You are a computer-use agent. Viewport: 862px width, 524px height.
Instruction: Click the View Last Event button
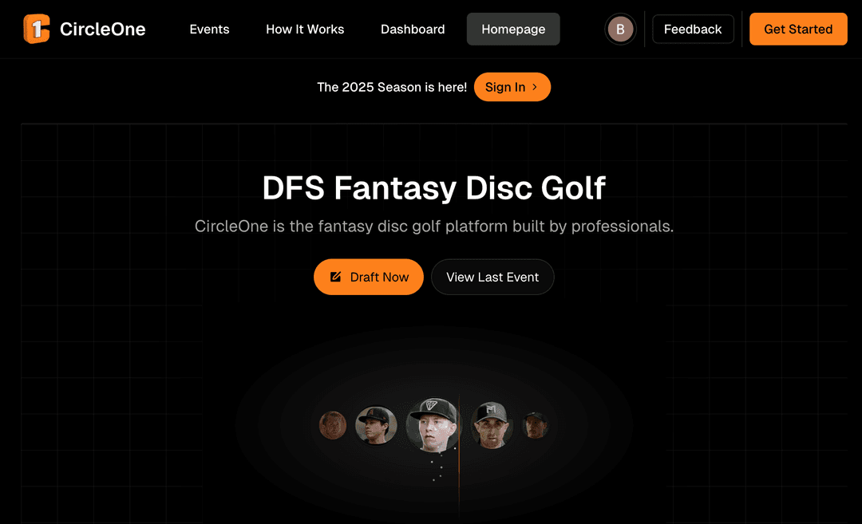tap(492, 277)
